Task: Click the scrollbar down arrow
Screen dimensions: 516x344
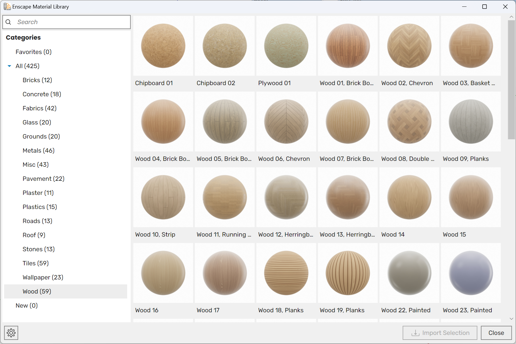Action: tap(512, 318)
